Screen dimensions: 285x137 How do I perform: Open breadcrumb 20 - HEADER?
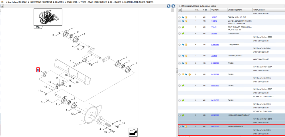(115, 2)
